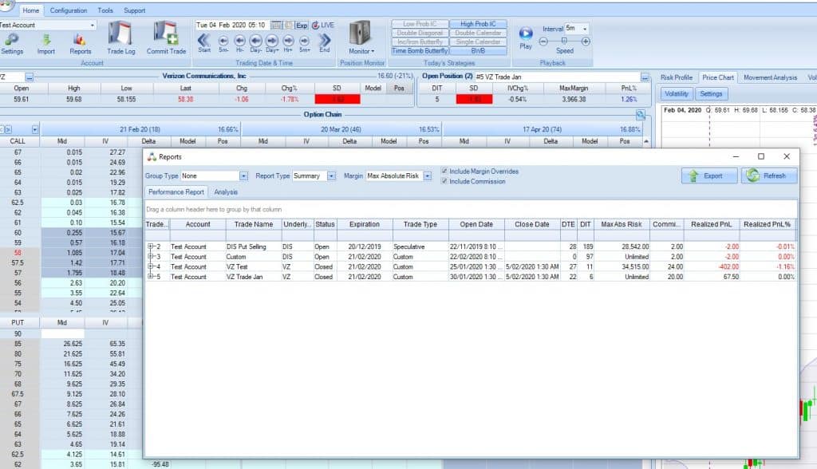Open the Reports icon in the Account ribbon
Viewport: 817px width, 469px height.
pyautogui.click(x=80, y=40)
